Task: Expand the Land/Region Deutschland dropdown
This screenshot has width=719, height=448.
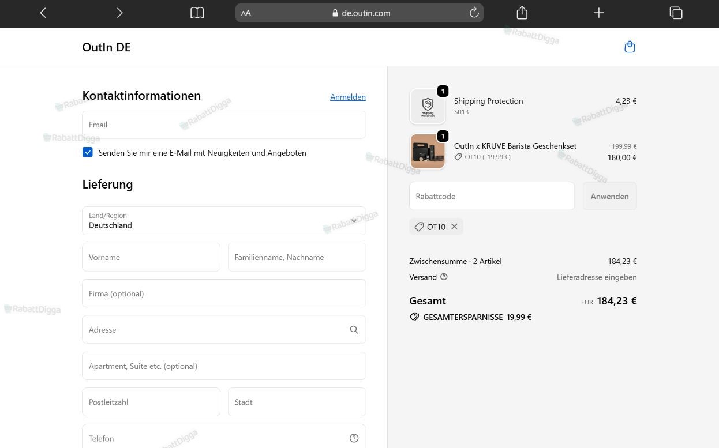Action: 224,221
